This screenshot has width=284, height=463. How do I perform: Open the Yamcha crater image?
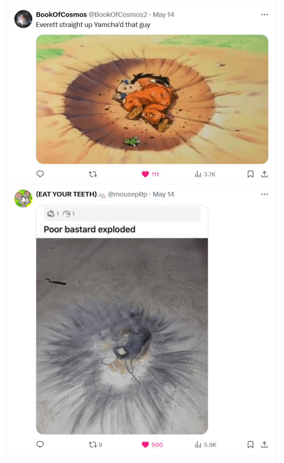(152, 100)
